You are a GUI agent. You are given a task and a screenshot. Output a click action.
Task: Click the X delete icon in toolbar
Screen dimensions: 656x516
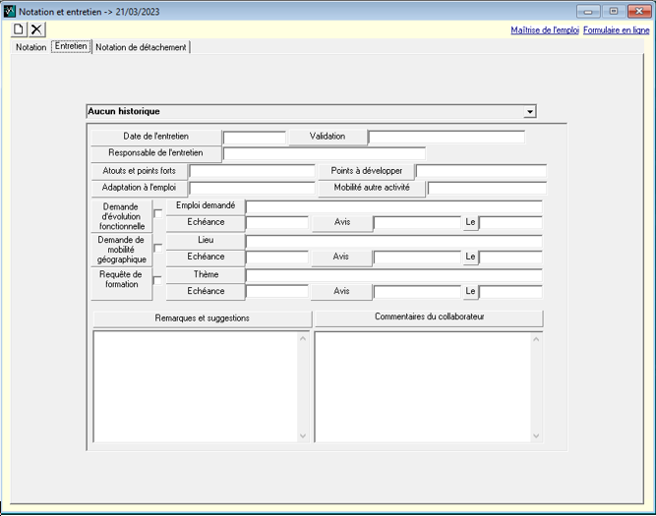[x=36, y=29]
